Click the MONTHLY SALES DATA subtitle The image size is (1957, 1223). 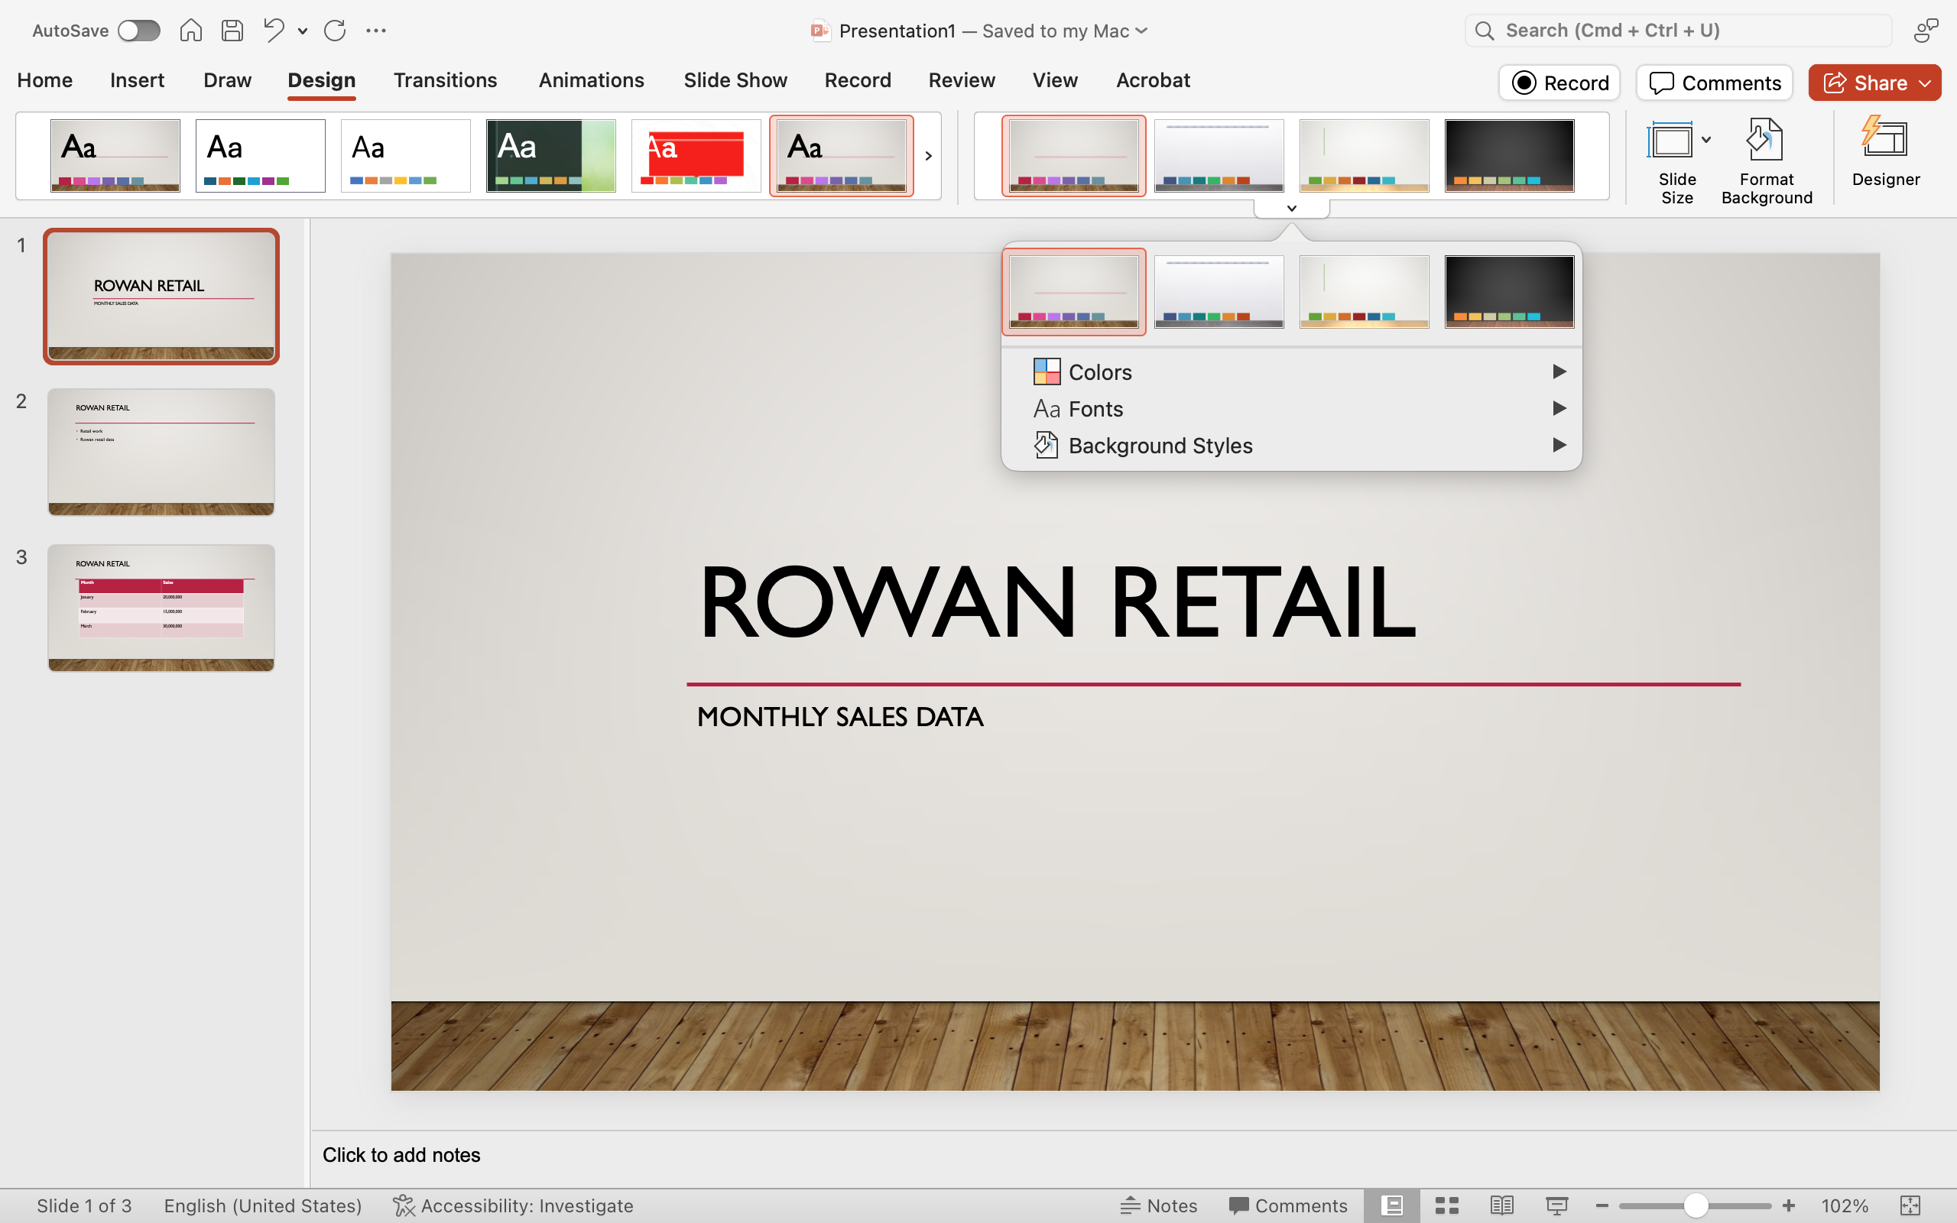click(839, 717)
